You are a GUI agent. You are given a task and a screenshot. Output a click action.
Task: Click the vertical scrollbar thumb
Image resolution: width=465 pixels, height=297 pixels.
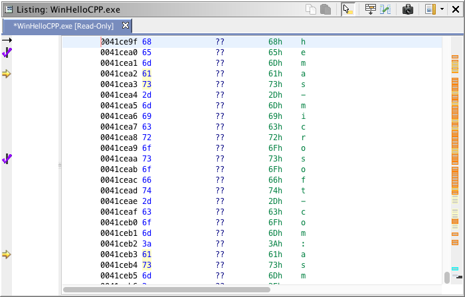pyautogui.click(x=446, y=277)
